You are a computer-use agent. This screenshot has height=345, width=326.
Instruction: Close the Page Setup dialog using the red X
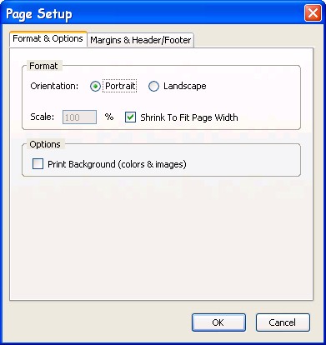313,13
